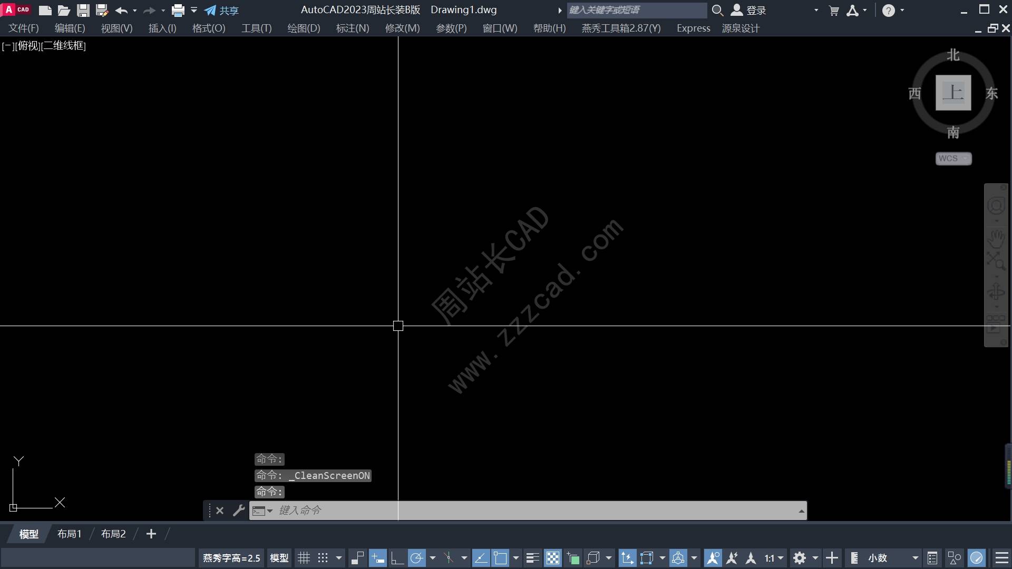The image size is (1012, 569).
Task: Toggle the drawing grid display
Action: click(304, 558)
